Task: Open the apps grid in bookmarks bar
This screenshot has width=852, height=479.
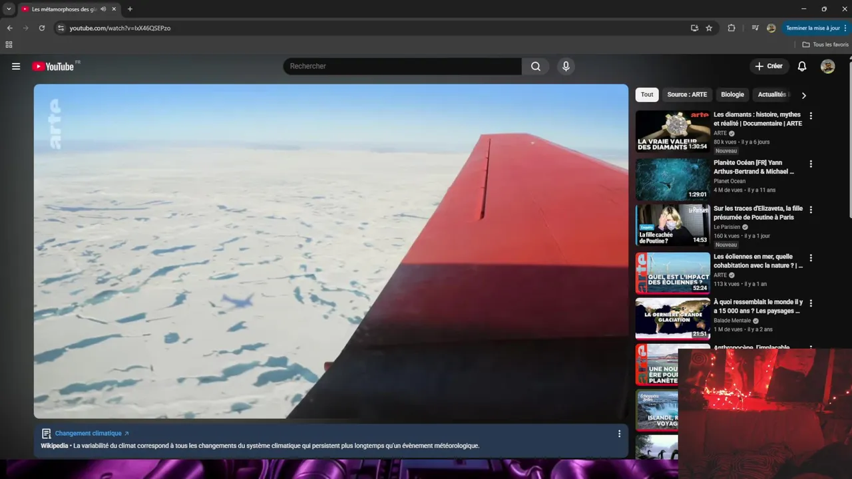Action: coord(9,45)
